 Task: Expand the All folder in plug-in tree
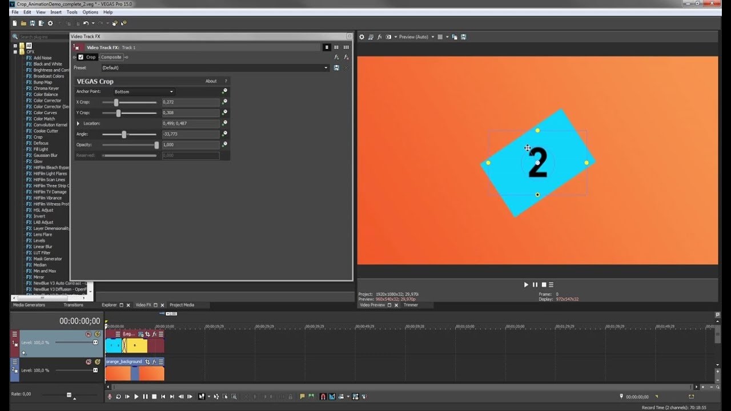[x=16, y=46]
